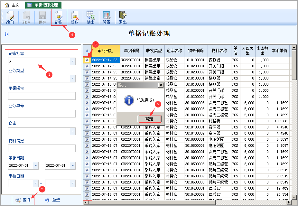Close the 提示 dialog with the X
Screen dimensions: 298x206
click(161, 85)
